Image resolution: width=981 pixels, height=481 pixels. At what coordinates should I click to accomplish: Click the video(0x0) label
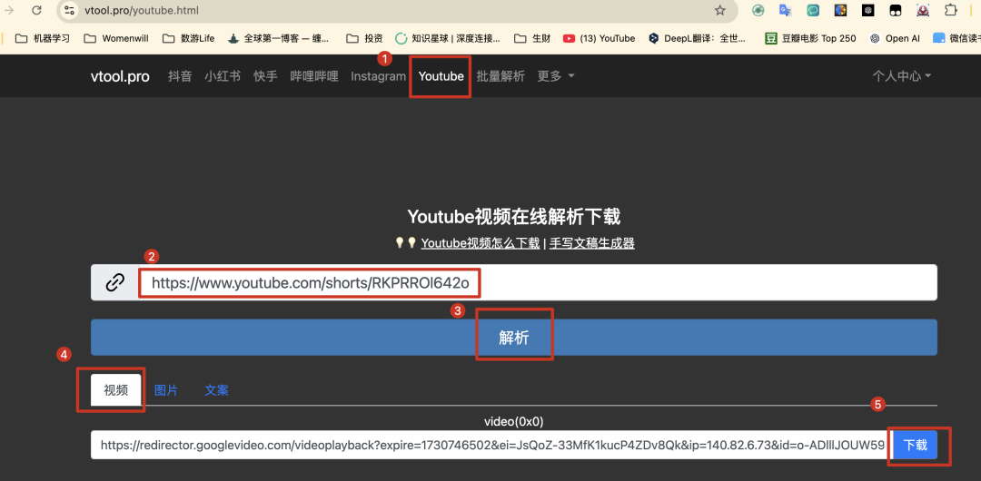pos(513,422)
